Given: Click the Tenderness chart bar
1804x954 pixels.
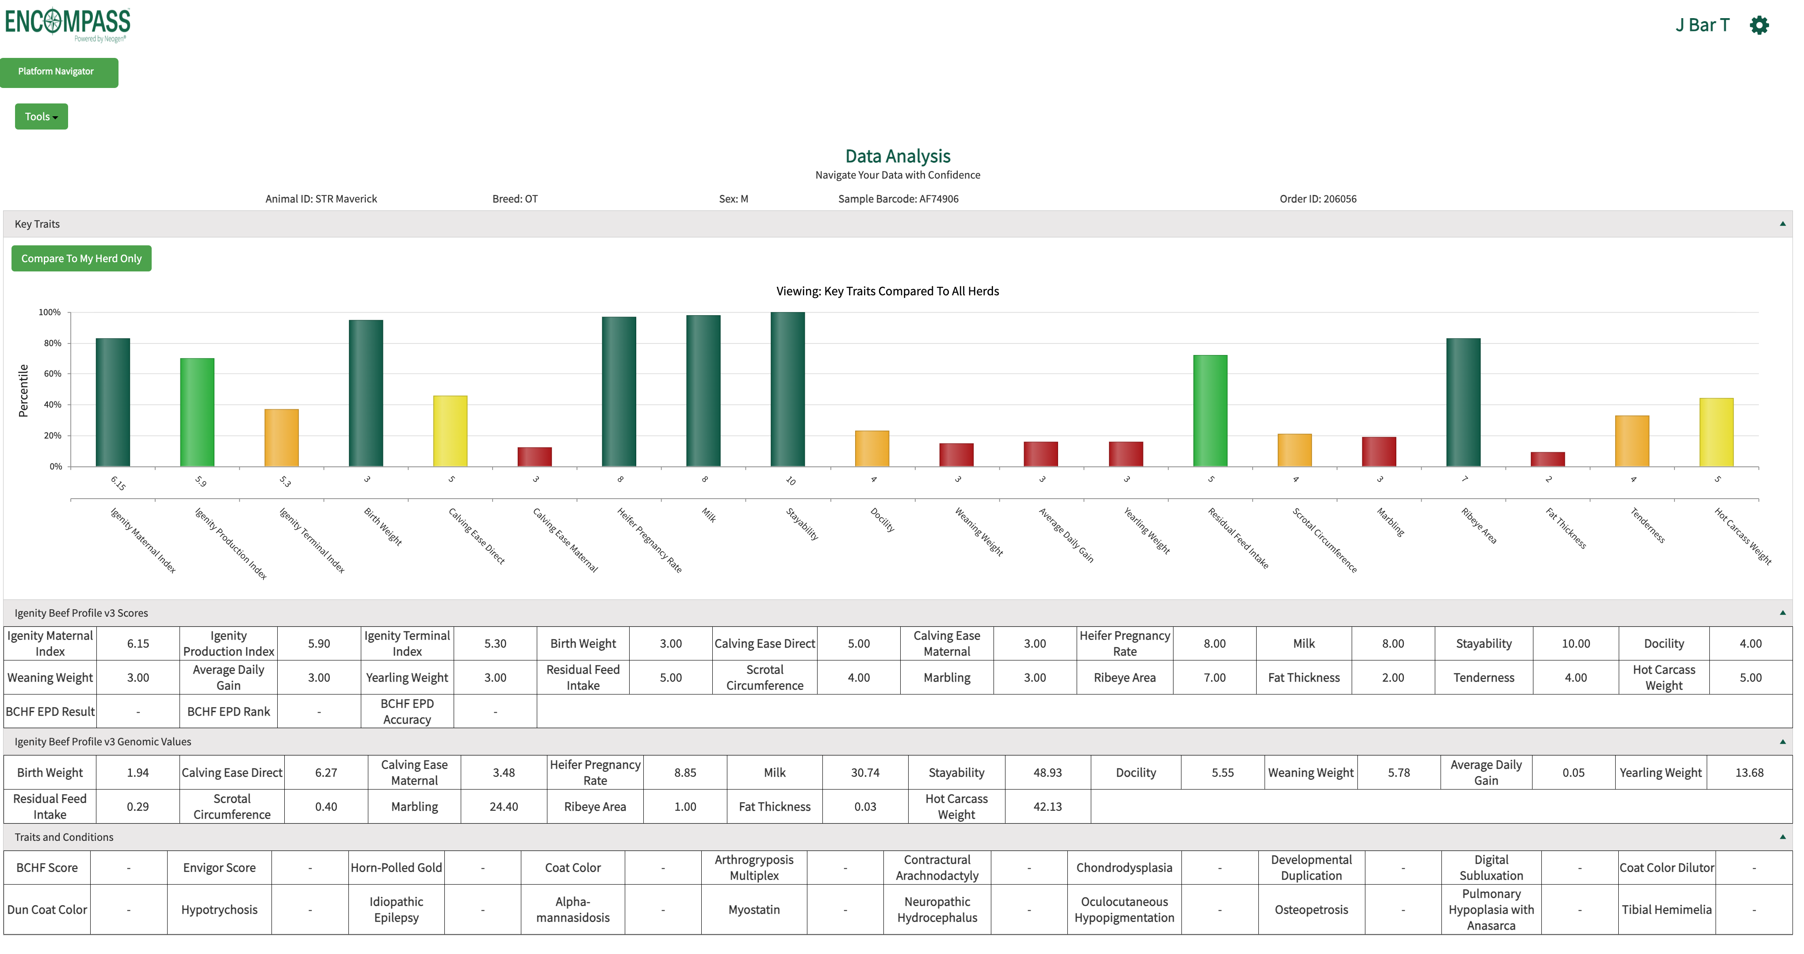Looking at the screenshot, I should coord(1632,441).
